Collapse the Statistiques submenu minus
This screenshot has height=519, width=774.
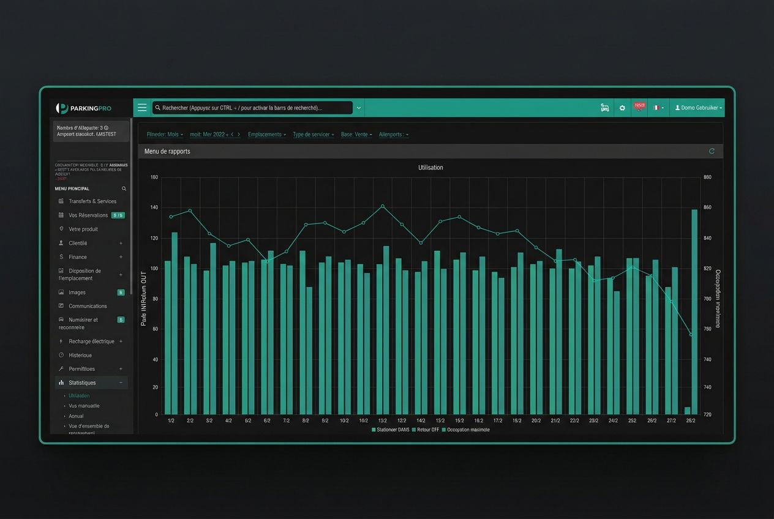pyautogui.click(x=121, y=383)
